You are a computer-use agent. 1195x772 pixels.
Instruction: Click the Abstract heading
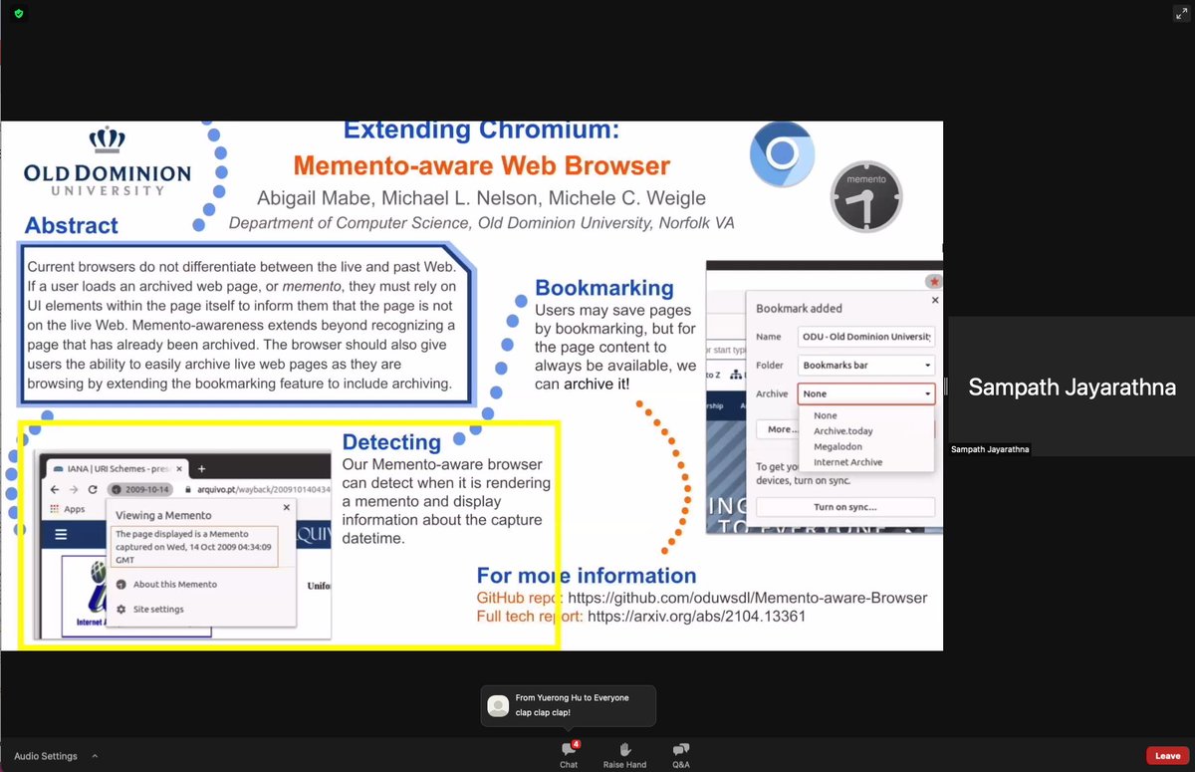72,225
